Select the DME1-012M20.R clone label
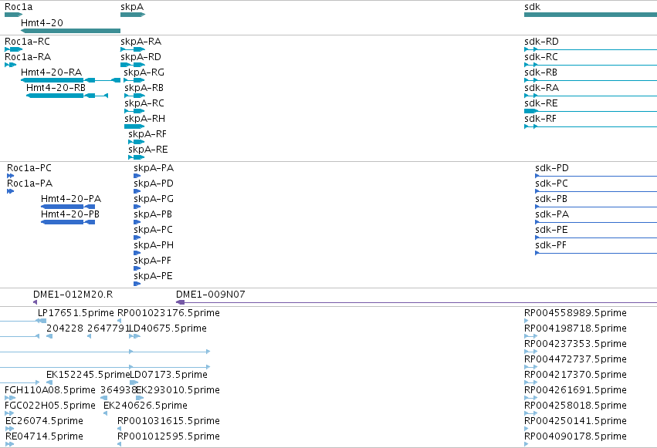 pos(73,295)
